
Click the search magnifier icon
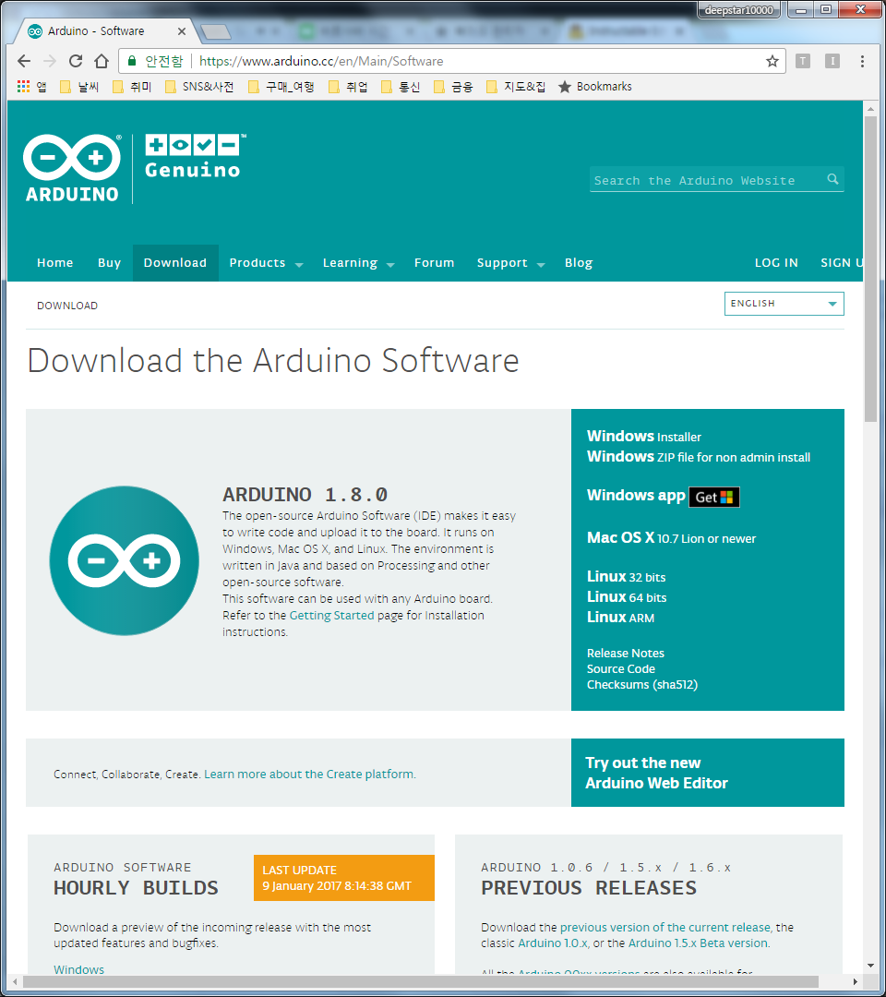[x=832, y=179]
